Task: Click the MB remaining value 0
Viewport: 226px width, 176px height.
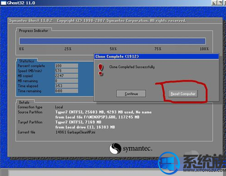Action: [67, 81]
